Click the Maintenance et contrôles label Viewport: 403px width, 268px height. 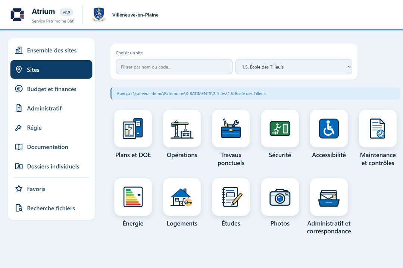pos(378,159)
